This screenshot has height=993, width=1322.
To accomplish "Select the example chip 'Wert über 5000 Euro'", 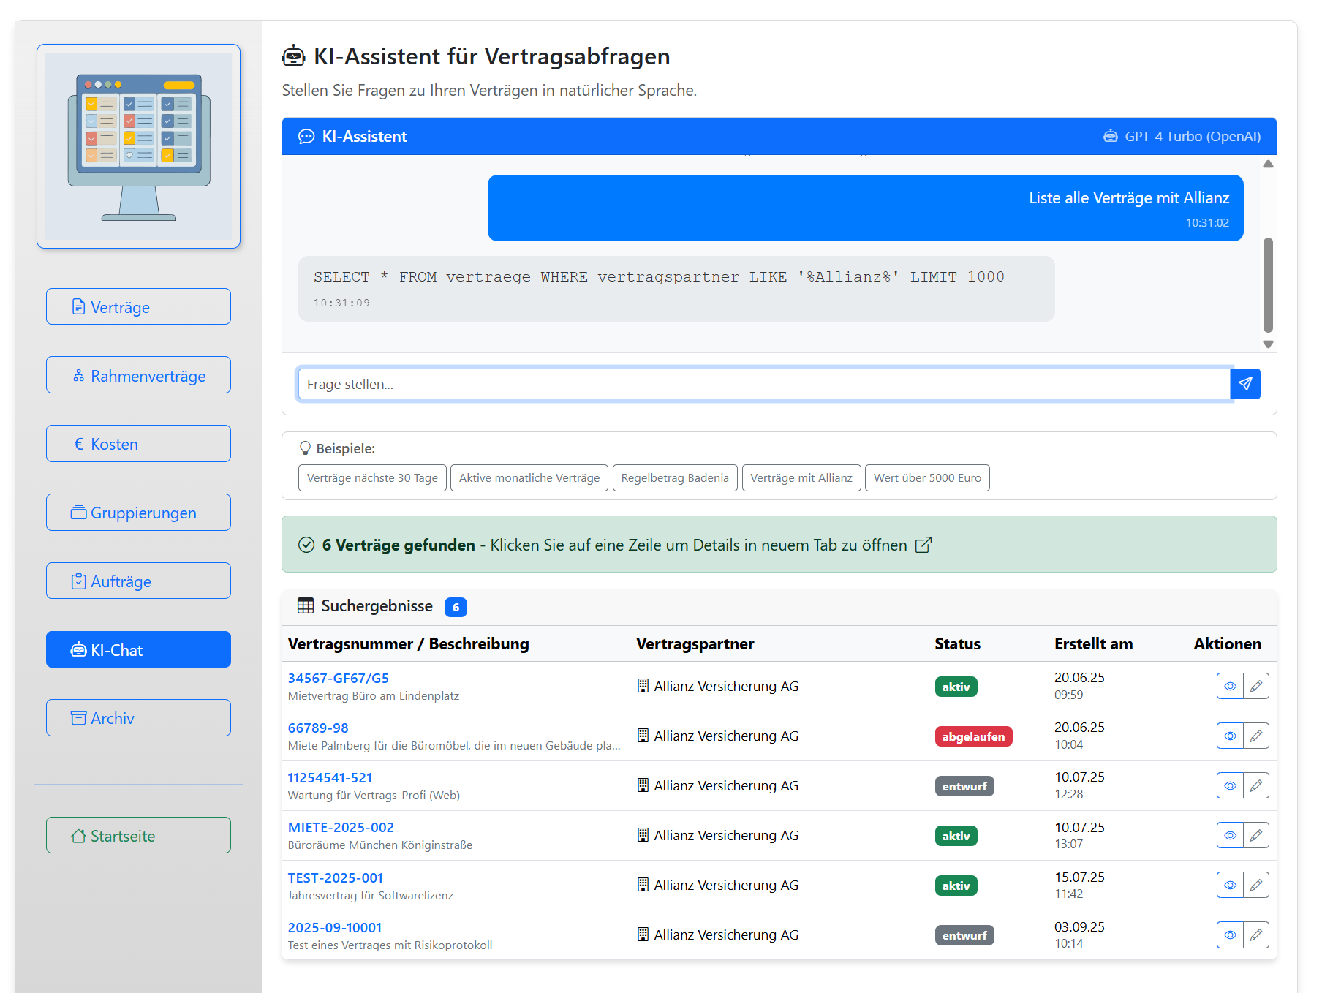I will coord(926,477).
